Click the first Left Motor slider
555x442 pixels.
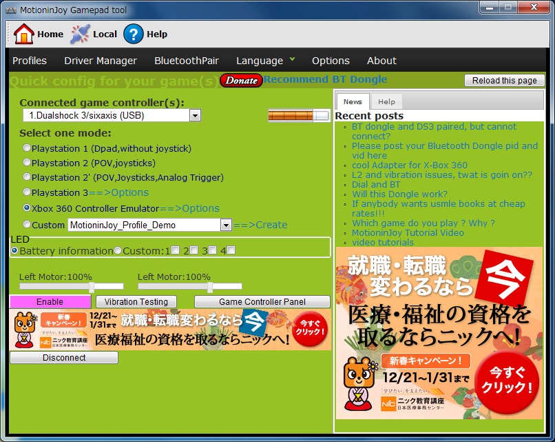72,286
